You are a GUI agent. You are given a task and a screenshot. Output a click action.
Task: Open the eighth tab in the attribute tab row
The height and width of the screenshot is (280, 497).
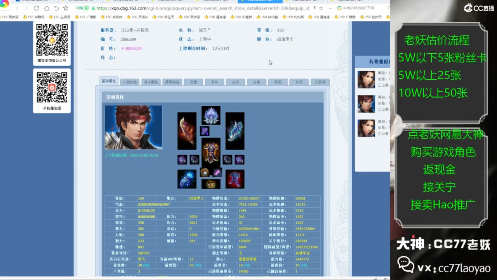[x=257, y=82]
